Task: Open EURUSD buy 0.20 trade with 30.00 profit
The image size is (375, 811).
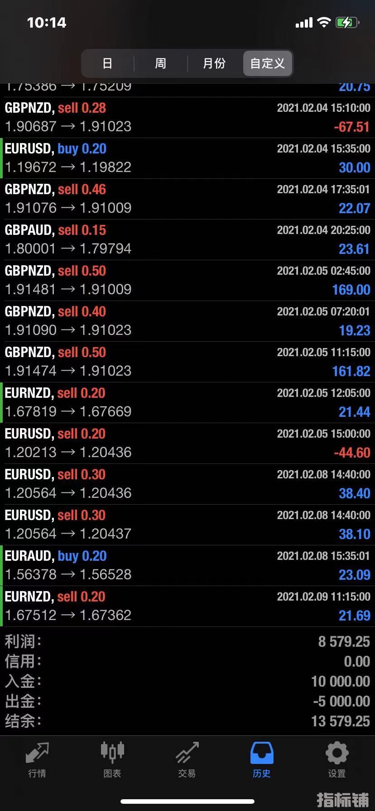Action: [x=187, y=158]
